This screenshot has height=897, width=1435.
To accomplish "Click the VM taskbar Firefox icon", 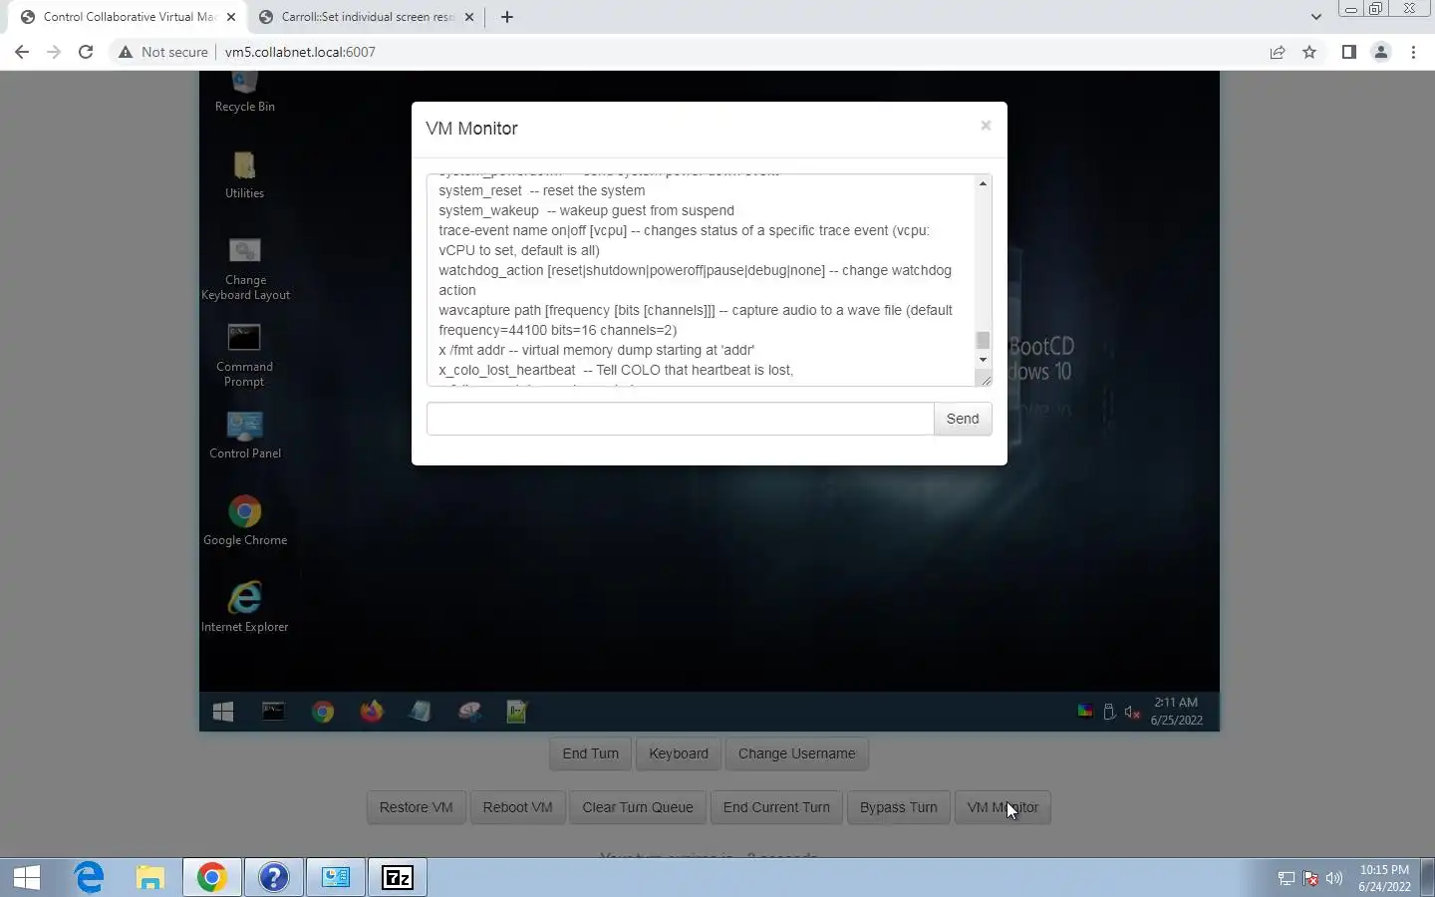I will click(x=372, y=712).
